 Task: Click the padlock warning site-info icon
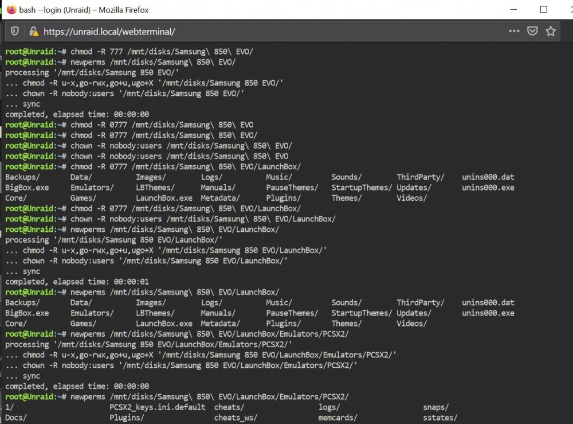(x=34, y=32)
